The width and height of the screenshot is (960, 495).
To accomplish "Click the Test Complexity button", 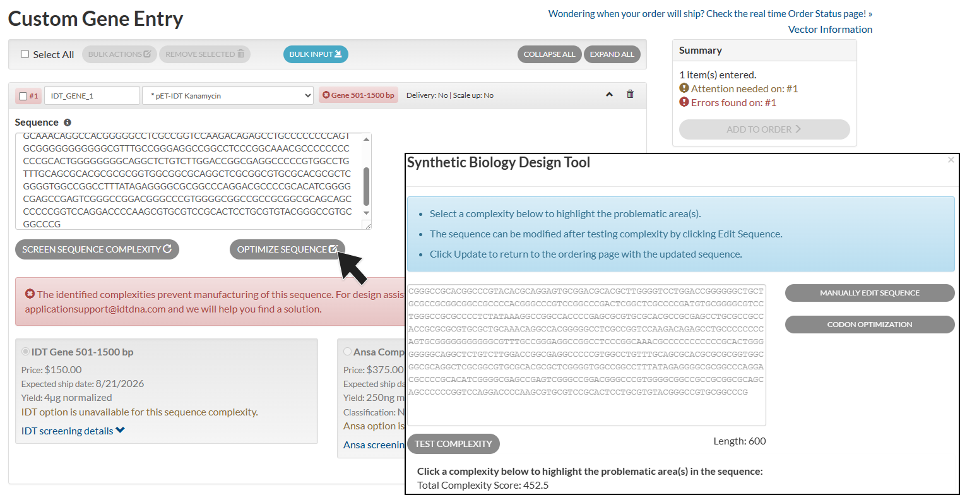I will pyautogui.click(x=453, y=444).
